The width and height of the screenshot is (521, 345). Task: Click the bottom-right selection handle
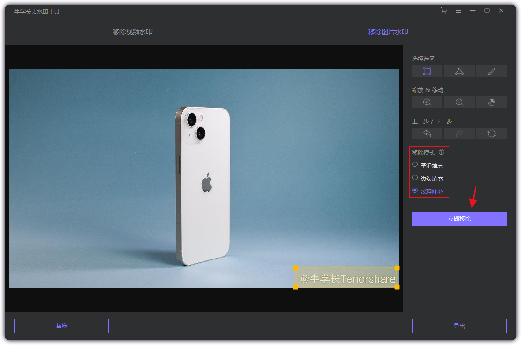click(397, 287)
